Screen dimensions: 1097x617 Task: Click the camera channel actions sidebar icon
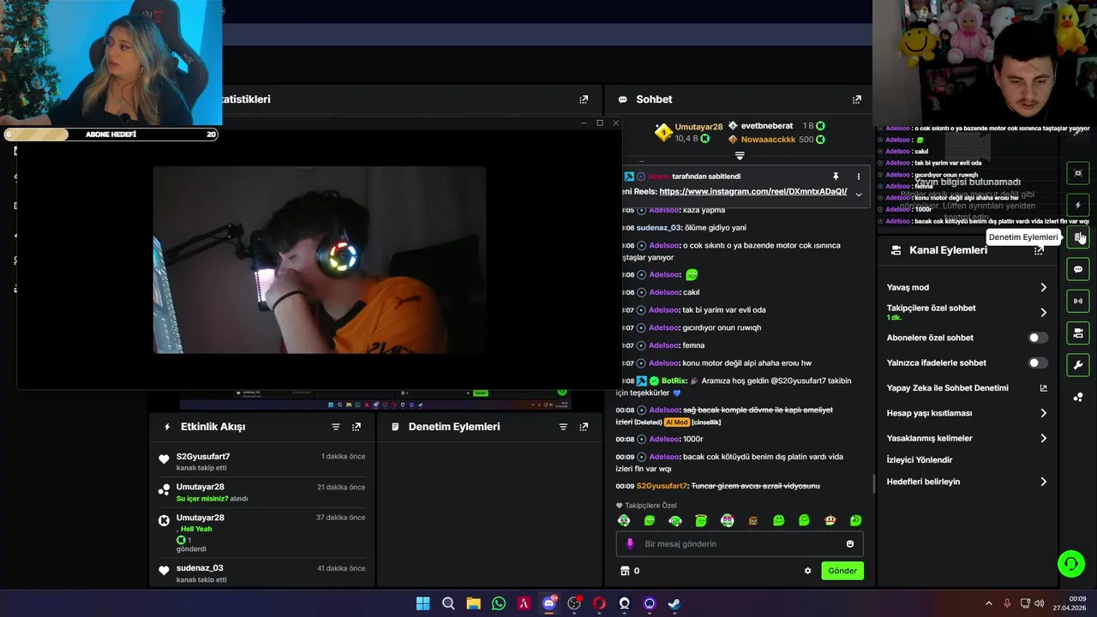point(1078,332)
